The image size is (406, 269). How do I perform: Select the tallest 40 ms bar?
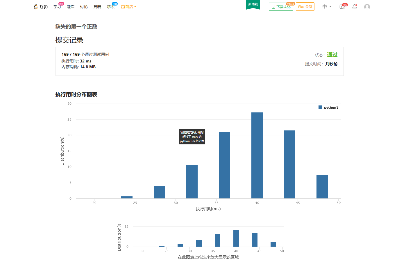coord(257,155)
